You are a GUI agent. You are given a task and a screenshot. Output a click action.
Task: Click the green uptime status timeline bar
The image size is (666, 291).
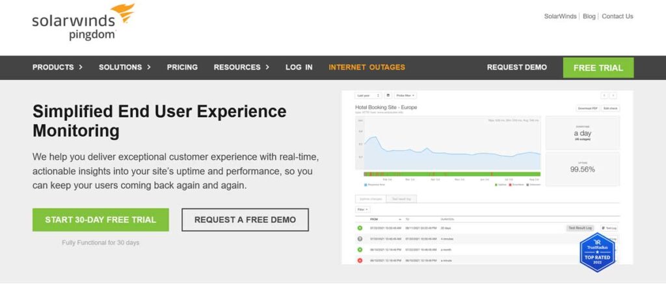[x=452, y=174]
